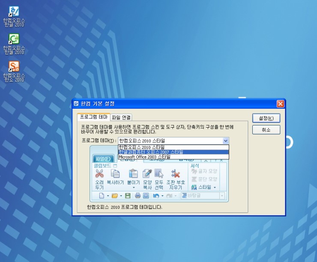The width and height of the screenshot is (317, 262).
Task: Expand the arrow next to new document icon
Action: (108, 196)
